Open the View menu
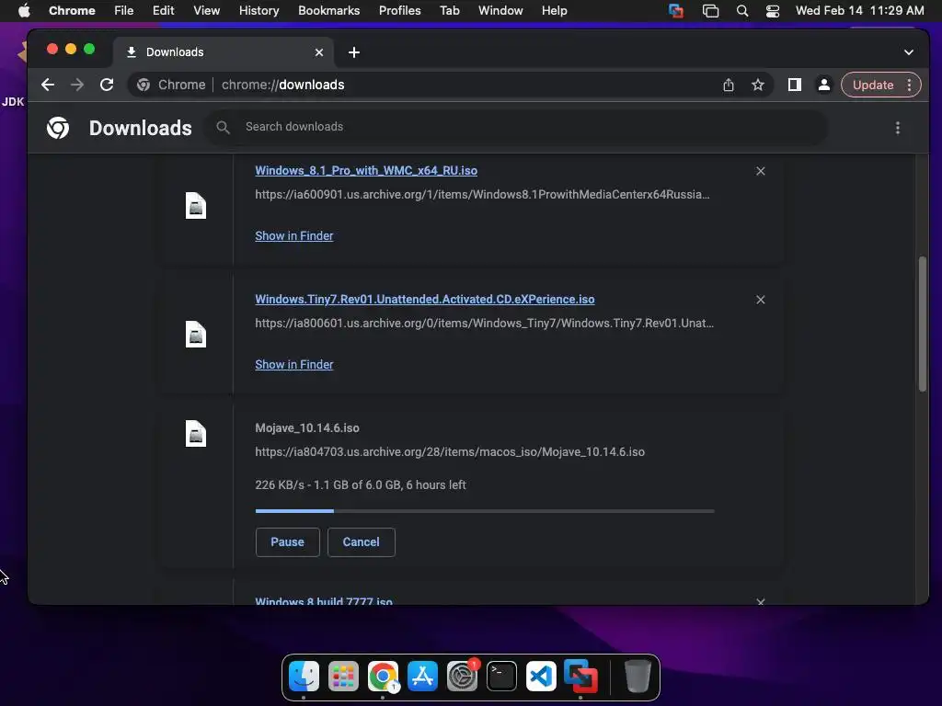Viewport: 942px width, 706px height. (x=207, y=11)
